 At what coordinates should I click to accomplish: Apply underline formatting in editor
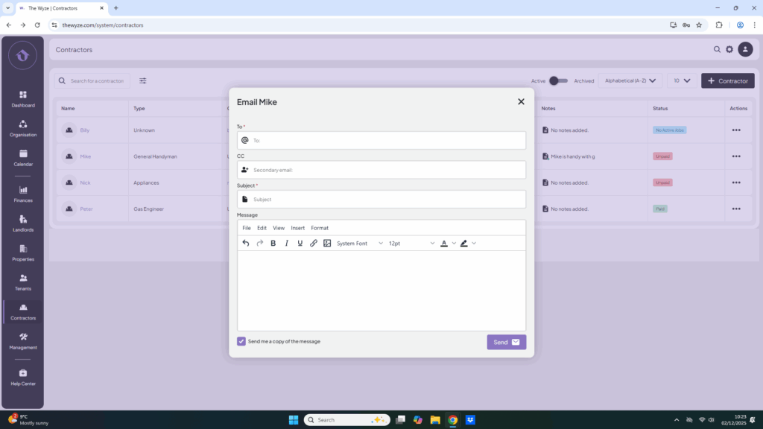tap(300, 244)
